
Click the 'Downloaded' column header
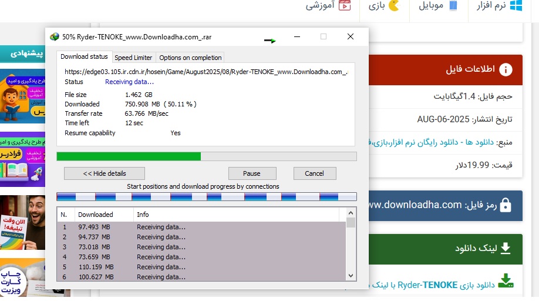[x=104, y=215]
